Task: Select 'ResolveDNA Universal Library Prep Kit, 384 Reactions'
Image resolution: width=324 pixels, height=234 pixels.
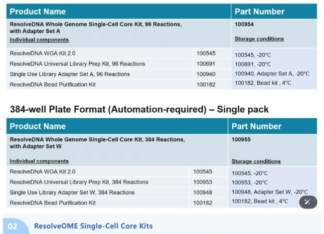Action: click(x=79, y=182)
